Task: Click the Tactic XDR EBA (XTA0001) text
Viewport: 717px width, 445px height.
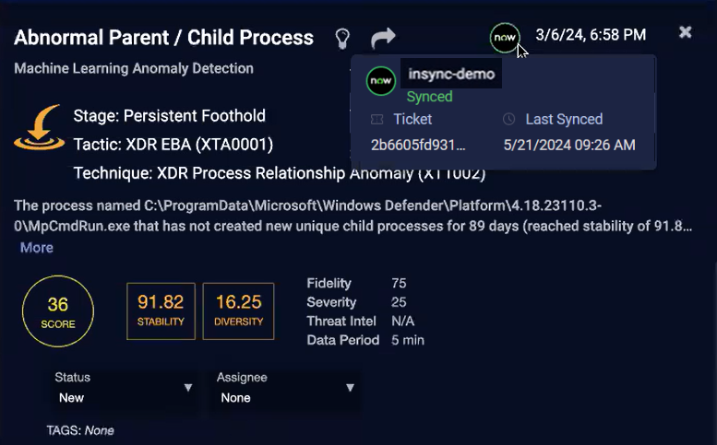Action: [x=173, y=145]
